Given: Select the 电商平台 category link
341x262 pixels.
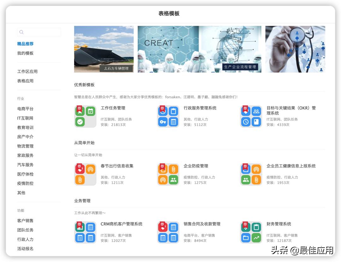Looking at the screenshot, I should pos(25,108).
